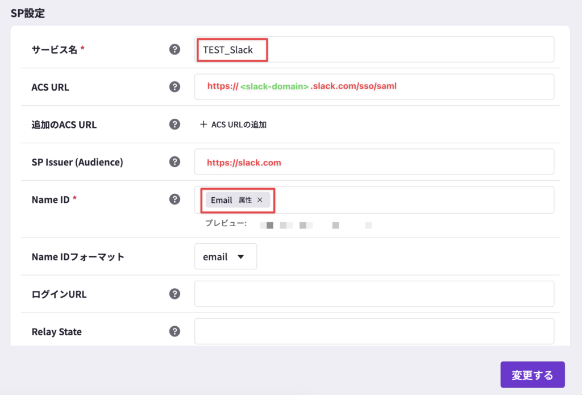Show help for SP Issuer (Audience)
582x395 pixels.
[x=174, y=162]
